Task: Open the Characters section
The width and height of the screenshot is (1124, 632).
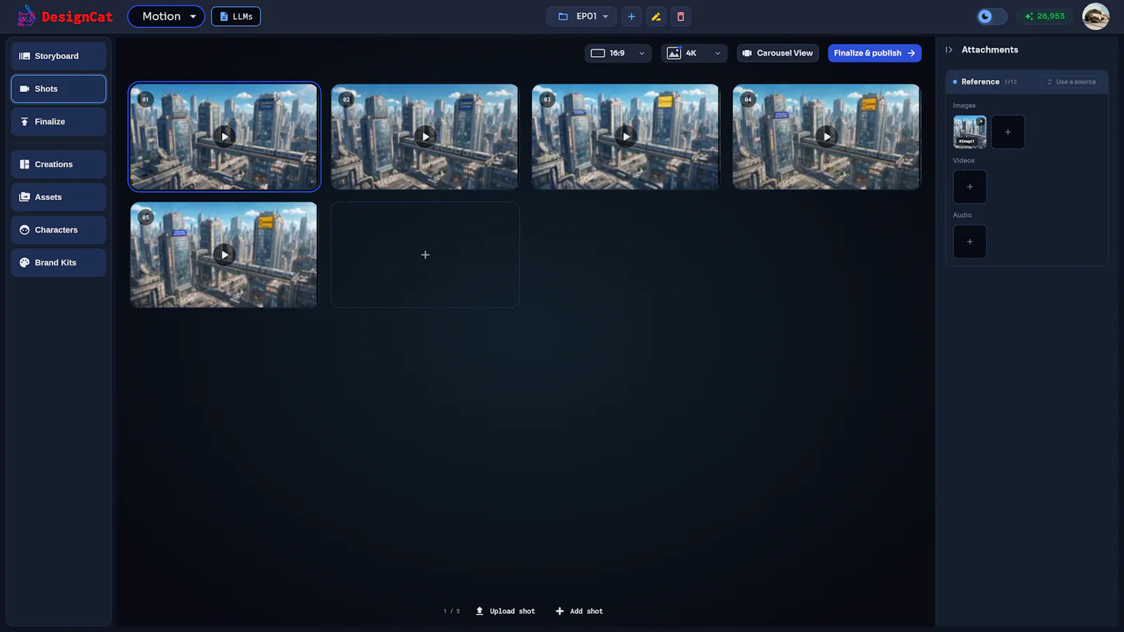Action: [58, 230]
